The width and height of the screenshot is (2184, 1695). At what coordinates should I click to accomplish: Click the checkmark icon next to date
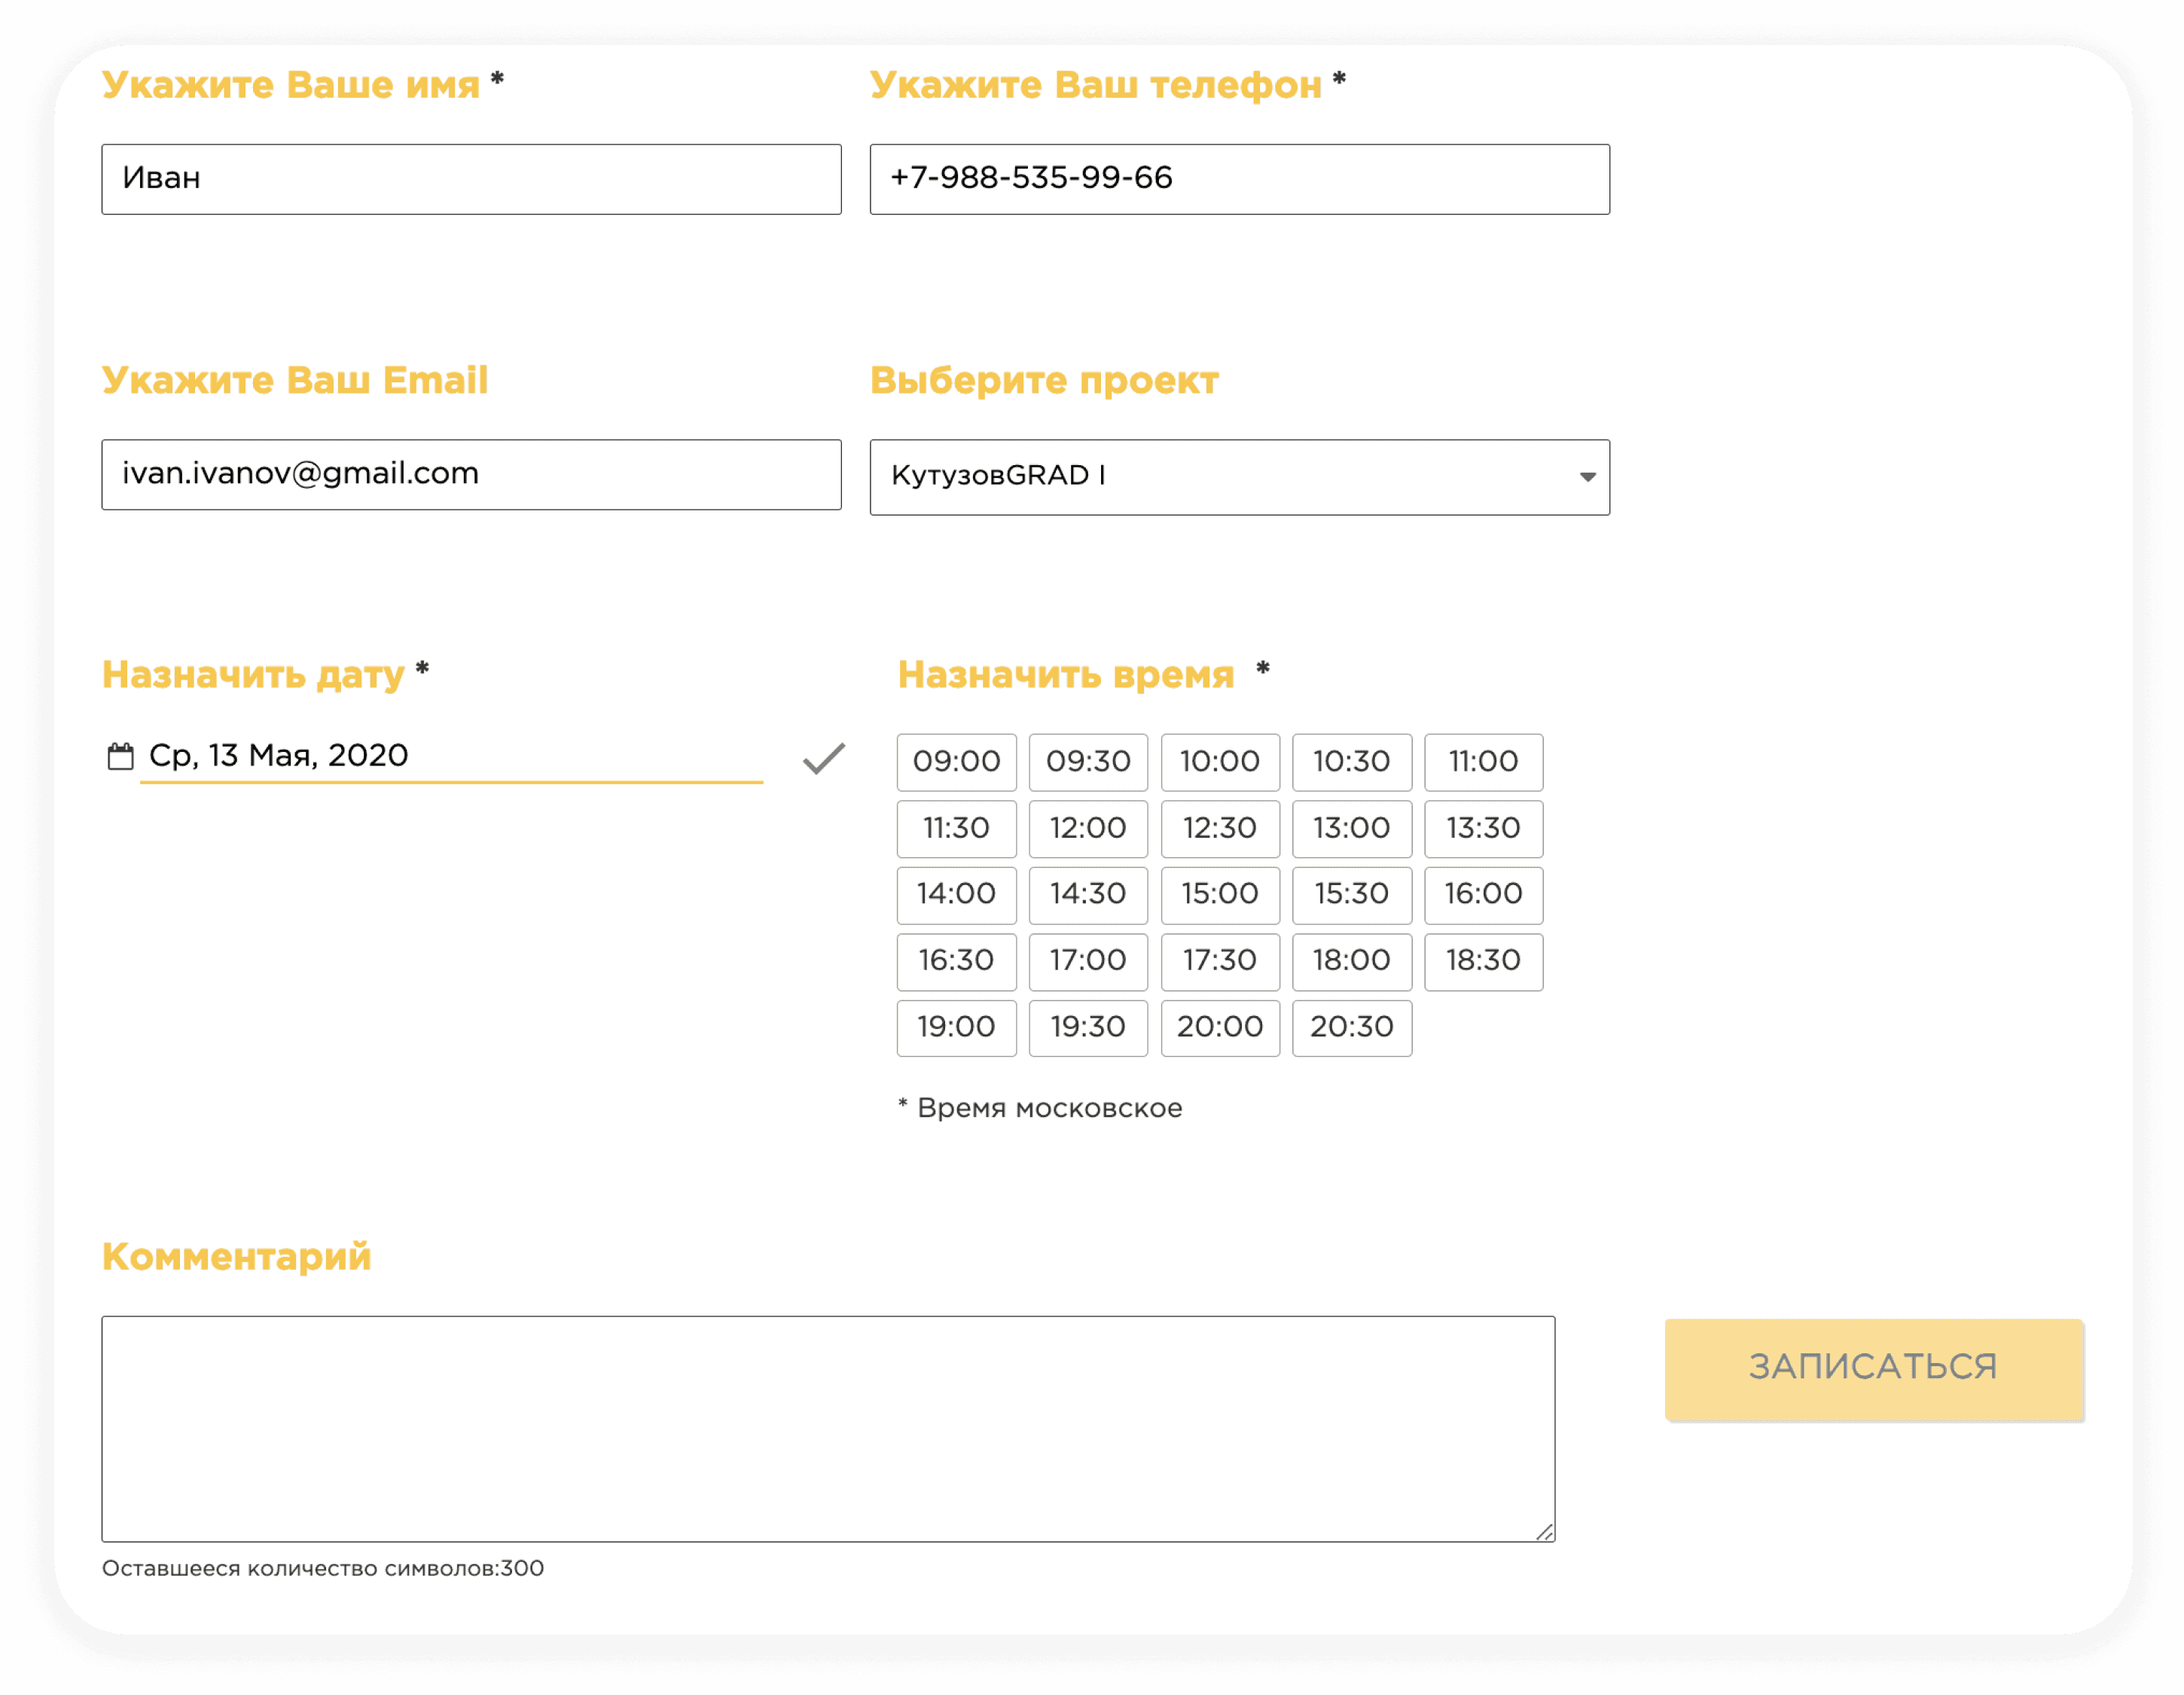point(823,759)
